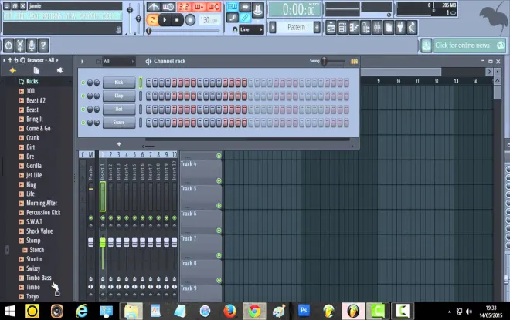The height and width of the screenshot is (320, 510).
Task: Click the download icon beside online news
Action: coord(426,45)
